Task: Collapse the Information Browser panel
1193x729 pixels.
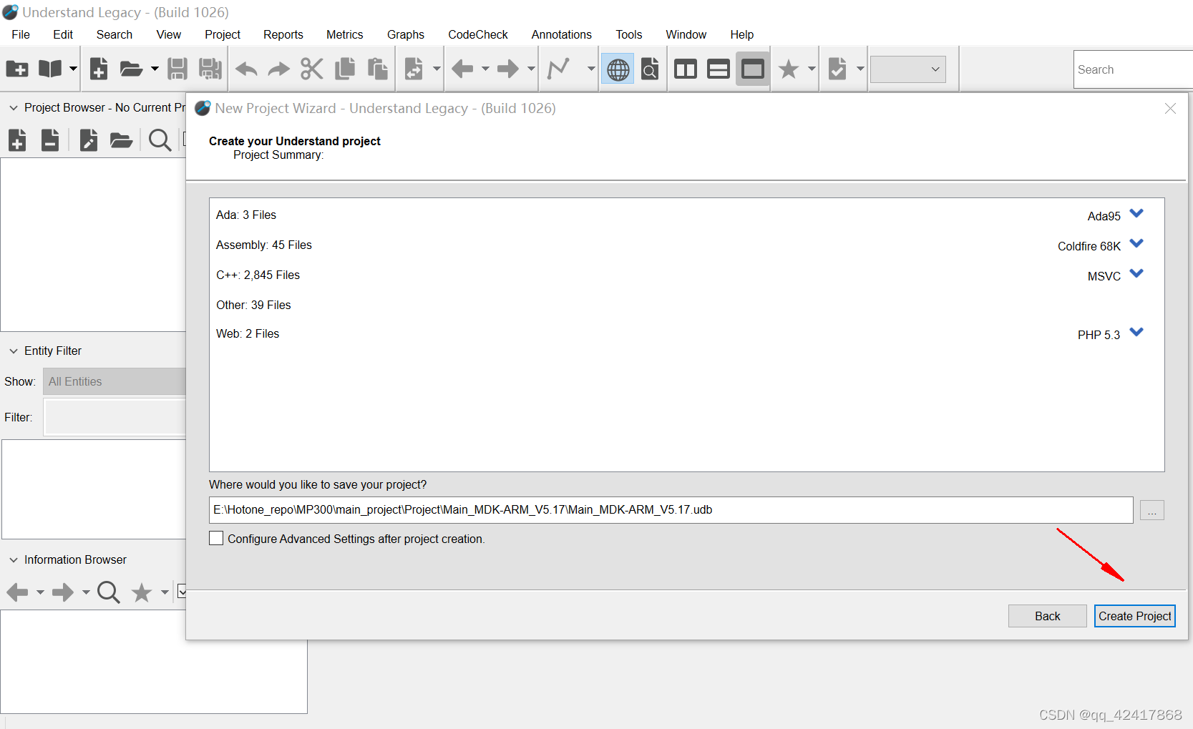Action: pos(14,560)
